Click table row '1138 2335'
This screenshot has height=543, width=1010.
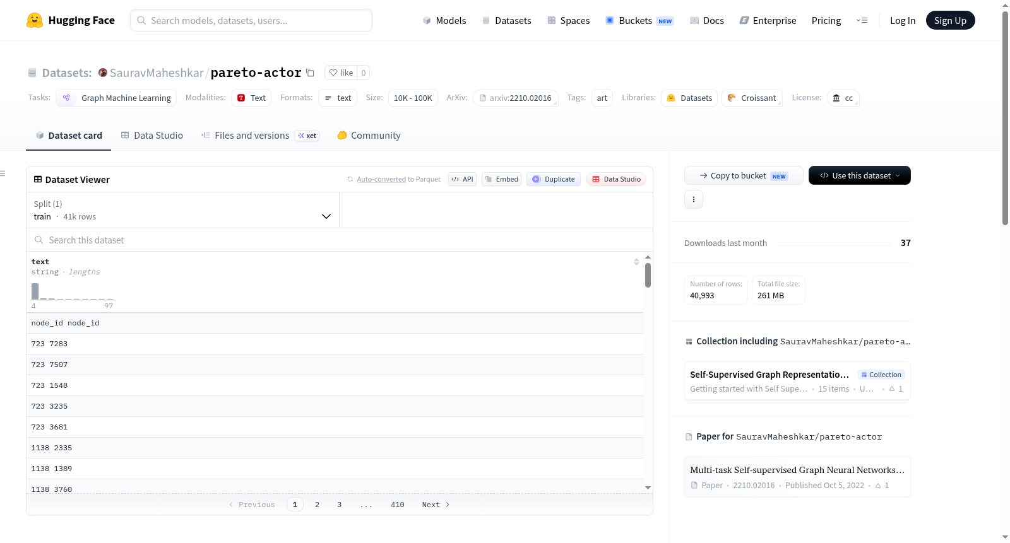[335, 448]
